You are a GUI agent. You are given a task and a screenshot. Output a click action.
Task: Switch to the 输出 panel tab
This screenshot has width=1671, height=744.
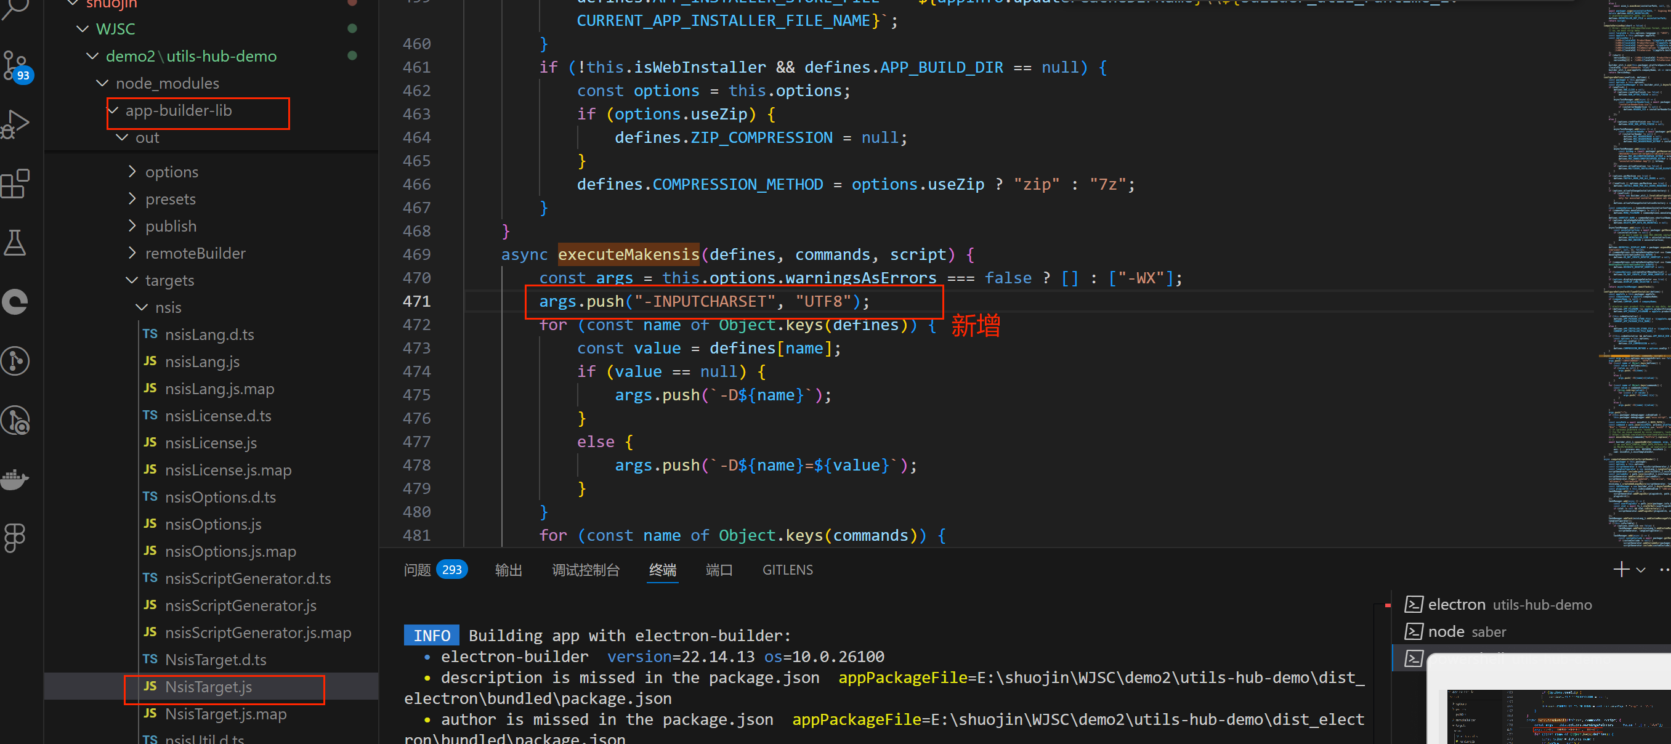point(509,570)
